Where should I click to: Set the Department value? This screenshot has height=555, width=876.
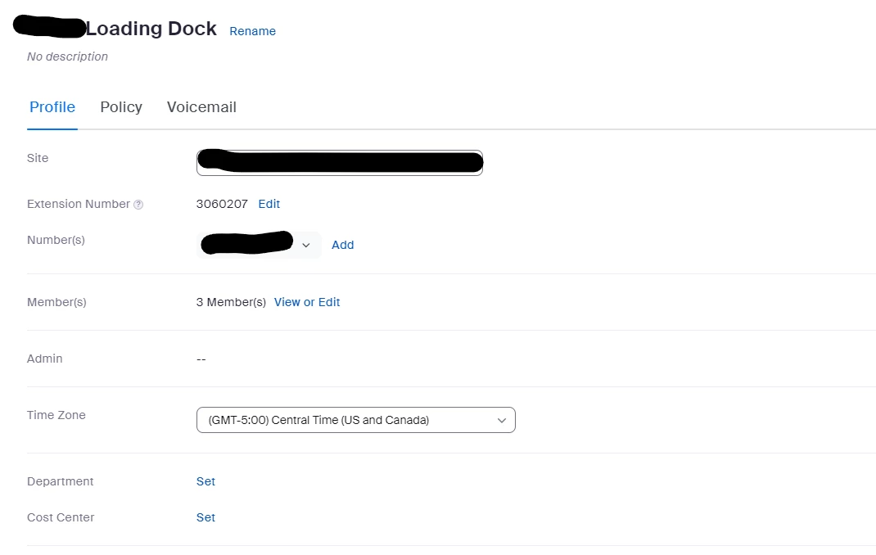point(205,481)
